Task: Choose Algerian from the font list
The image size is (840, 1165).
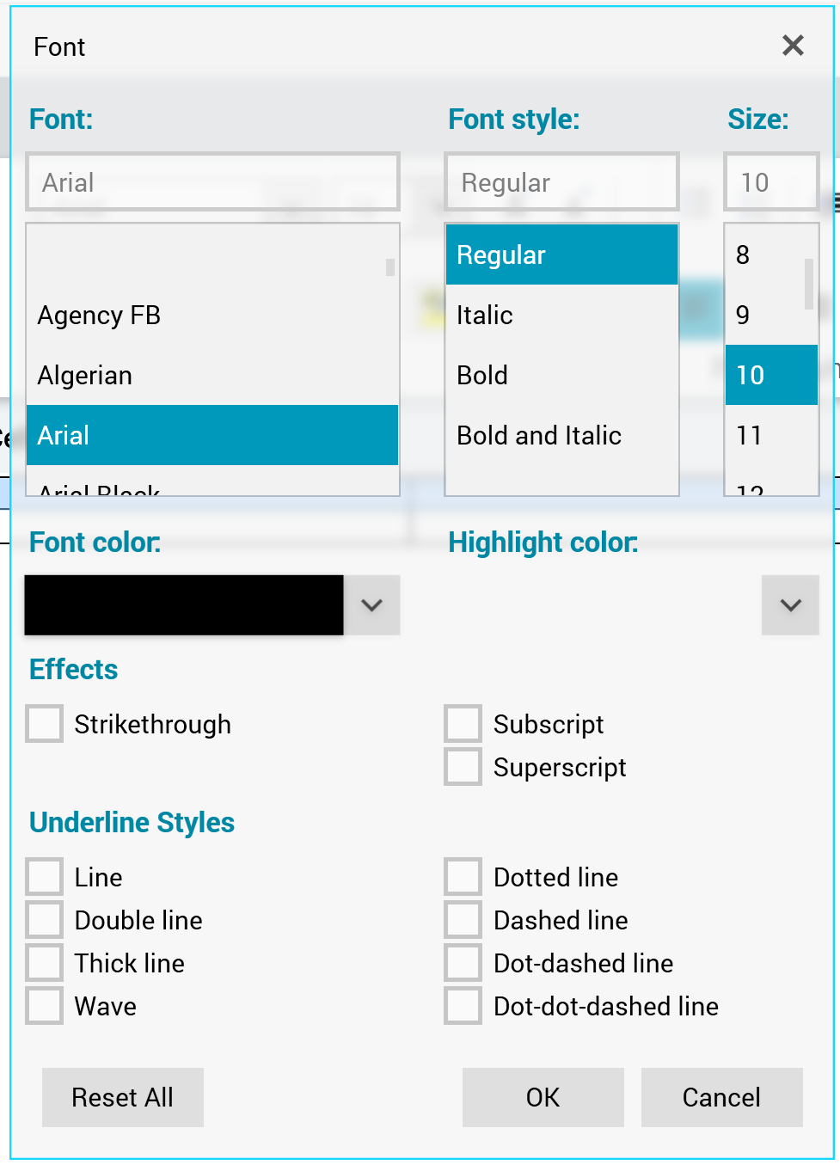Action: point(85,376)
